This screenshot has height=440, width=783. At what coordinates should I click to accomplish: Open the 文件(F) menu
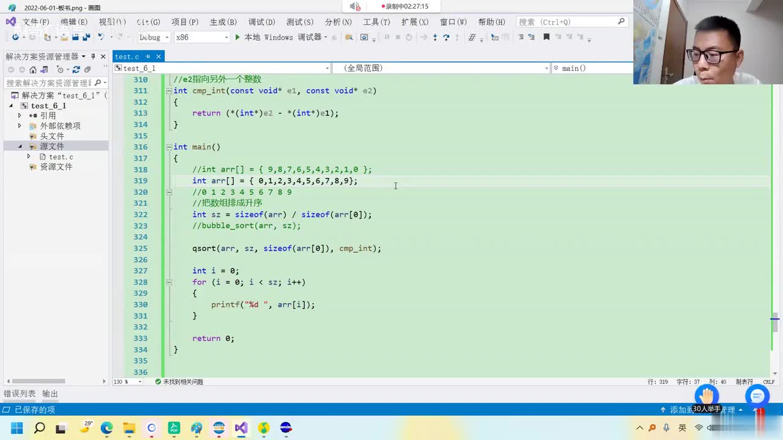point(36,22)
